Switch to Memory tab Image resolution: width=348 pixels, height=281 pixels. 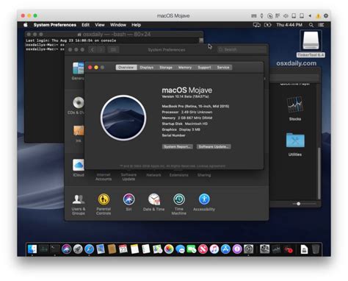coord(185,68)
